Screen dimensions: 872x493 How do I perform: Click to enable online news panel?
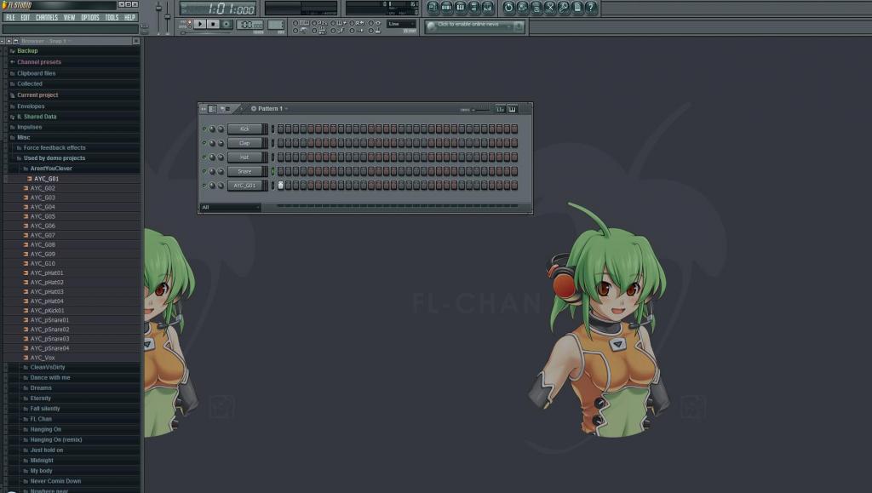[475, 26]
